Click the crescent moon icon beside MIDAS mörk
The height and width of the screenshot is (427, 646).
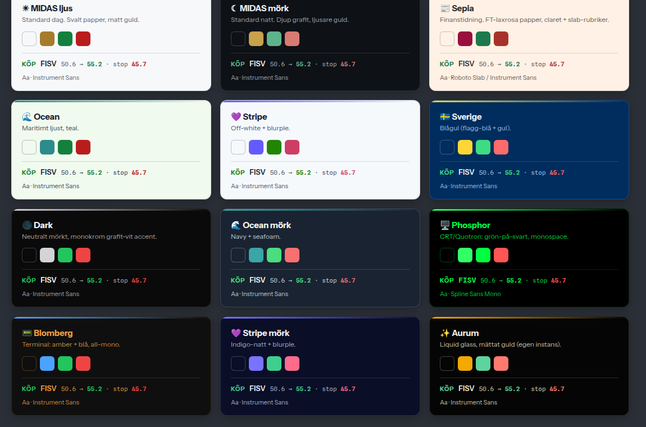[234, 8]
